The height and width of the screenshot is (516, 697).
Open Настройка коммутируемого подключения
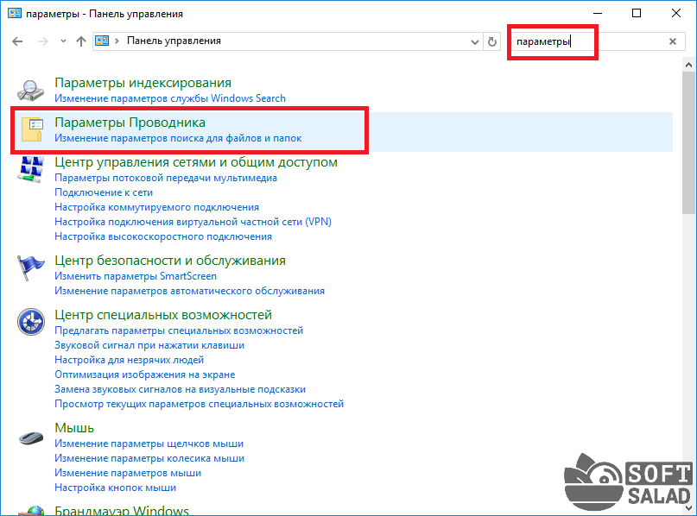pos(156,207)
